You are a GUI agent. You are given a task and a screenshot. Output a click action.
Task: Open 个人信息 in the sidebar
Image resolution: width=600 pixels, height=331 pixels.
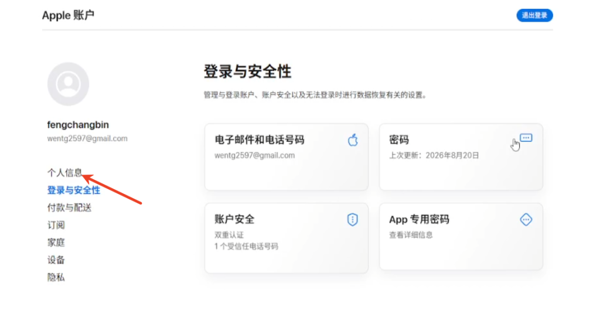[x=64, y=173]
